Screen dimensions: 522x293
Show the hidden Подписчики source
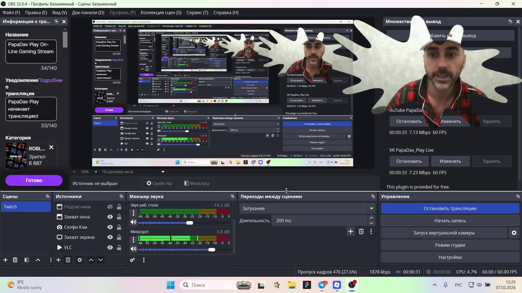pyautogui.click(x=110, y=207)
